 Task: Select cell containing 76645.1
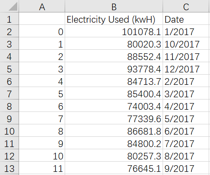[114, 168]
